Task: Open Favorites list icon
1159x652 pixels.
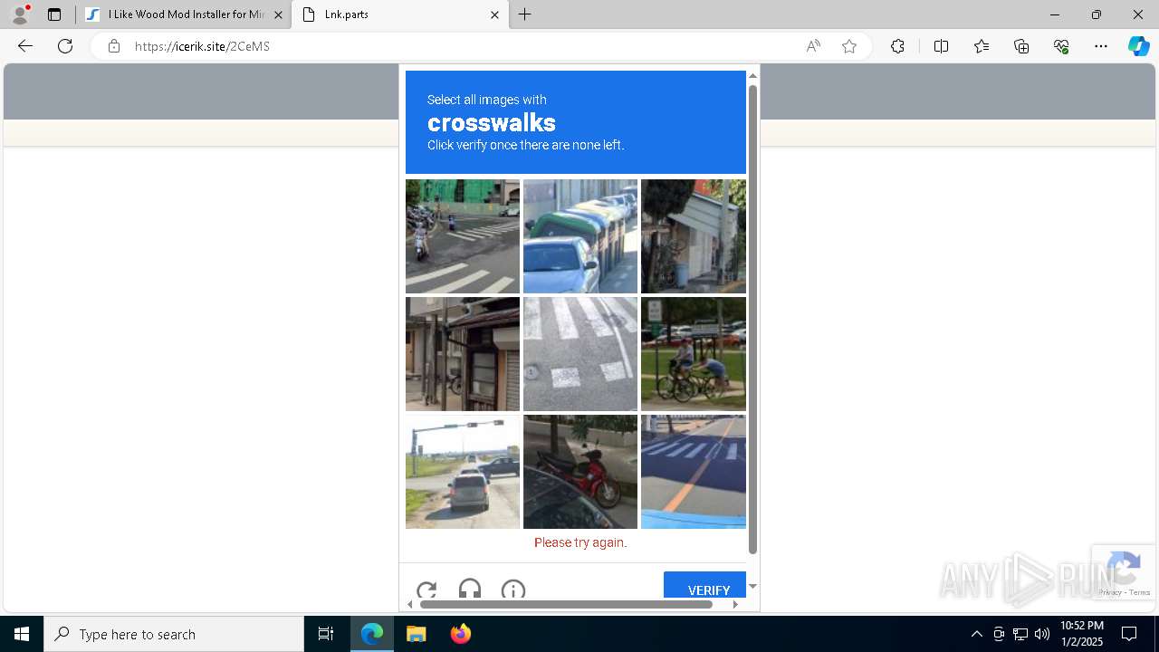Action: point(982,46)
